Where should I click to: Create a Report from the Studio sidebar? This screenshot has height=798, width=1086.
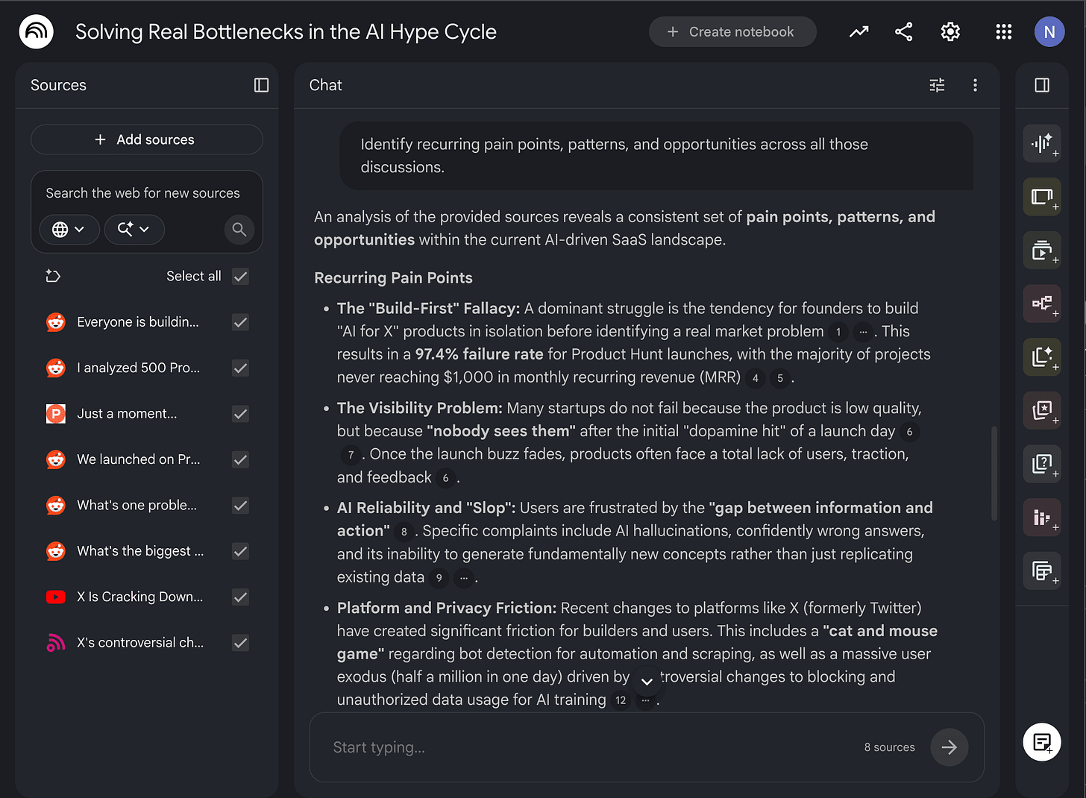1042,356
